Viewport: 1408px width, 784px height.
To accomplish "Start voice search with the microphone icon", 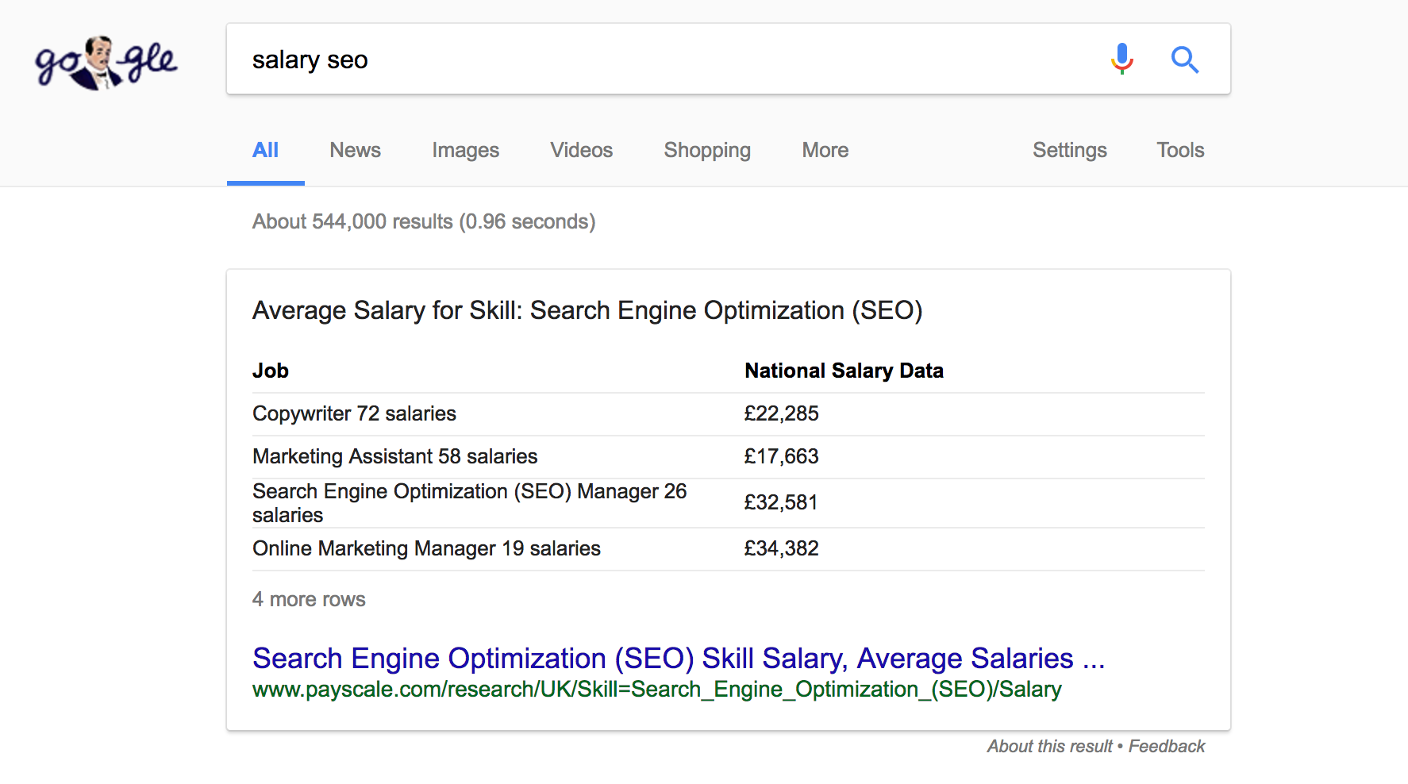I will (1121, 60).
